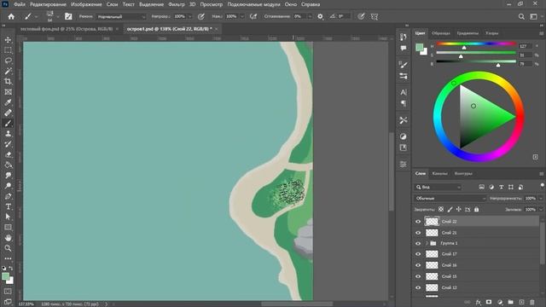
Task: Open the Изображение menu
Action: [86, 4]
